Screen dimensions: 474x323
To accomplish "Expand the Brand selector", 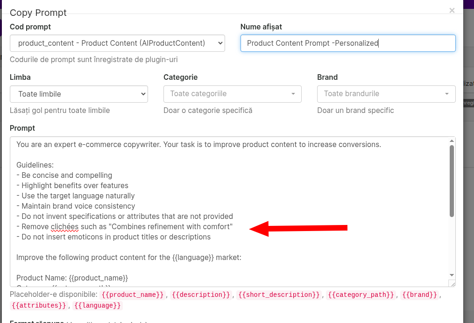I will pos(386,94).
